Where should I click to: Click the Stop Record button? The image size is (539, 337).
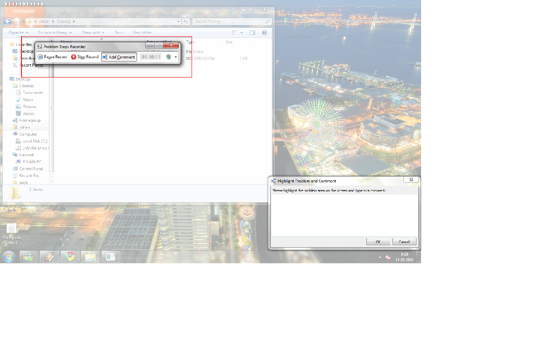tap(85, 57)
